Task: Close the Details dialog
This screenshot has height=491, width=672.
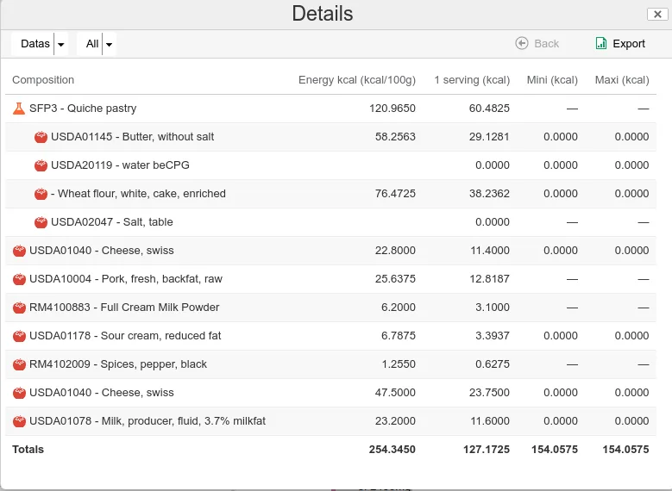Action: [x=657, y=14]
